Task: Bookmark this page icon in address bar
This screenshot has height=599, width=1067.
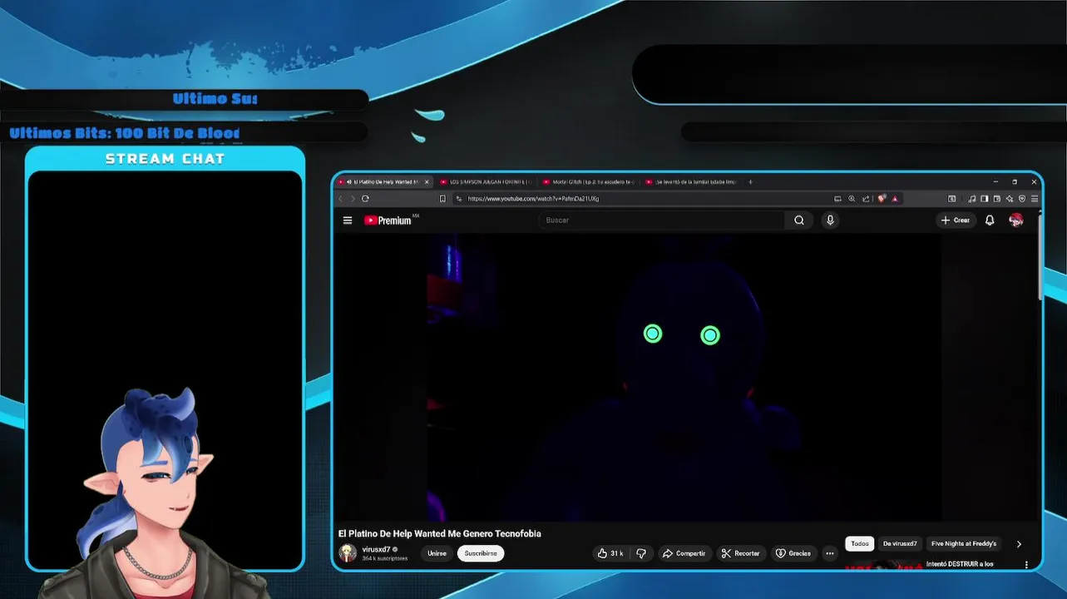Action: pos(442,199)
